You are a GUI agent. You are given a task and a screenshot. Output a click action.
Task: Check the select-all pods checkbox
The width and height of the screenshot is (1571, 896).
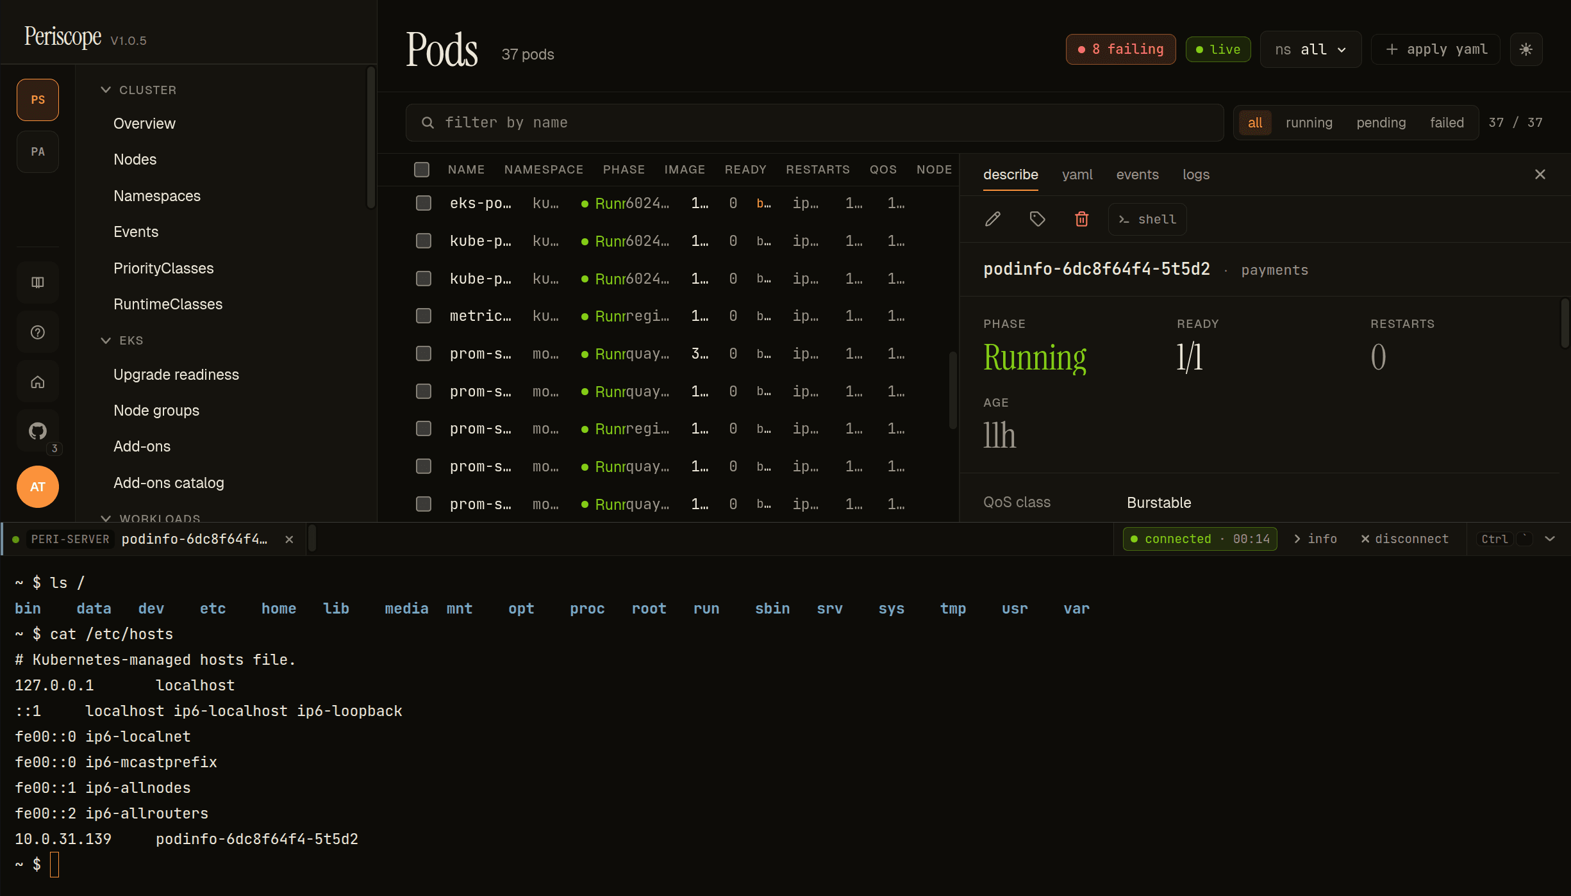click(422, 169)
